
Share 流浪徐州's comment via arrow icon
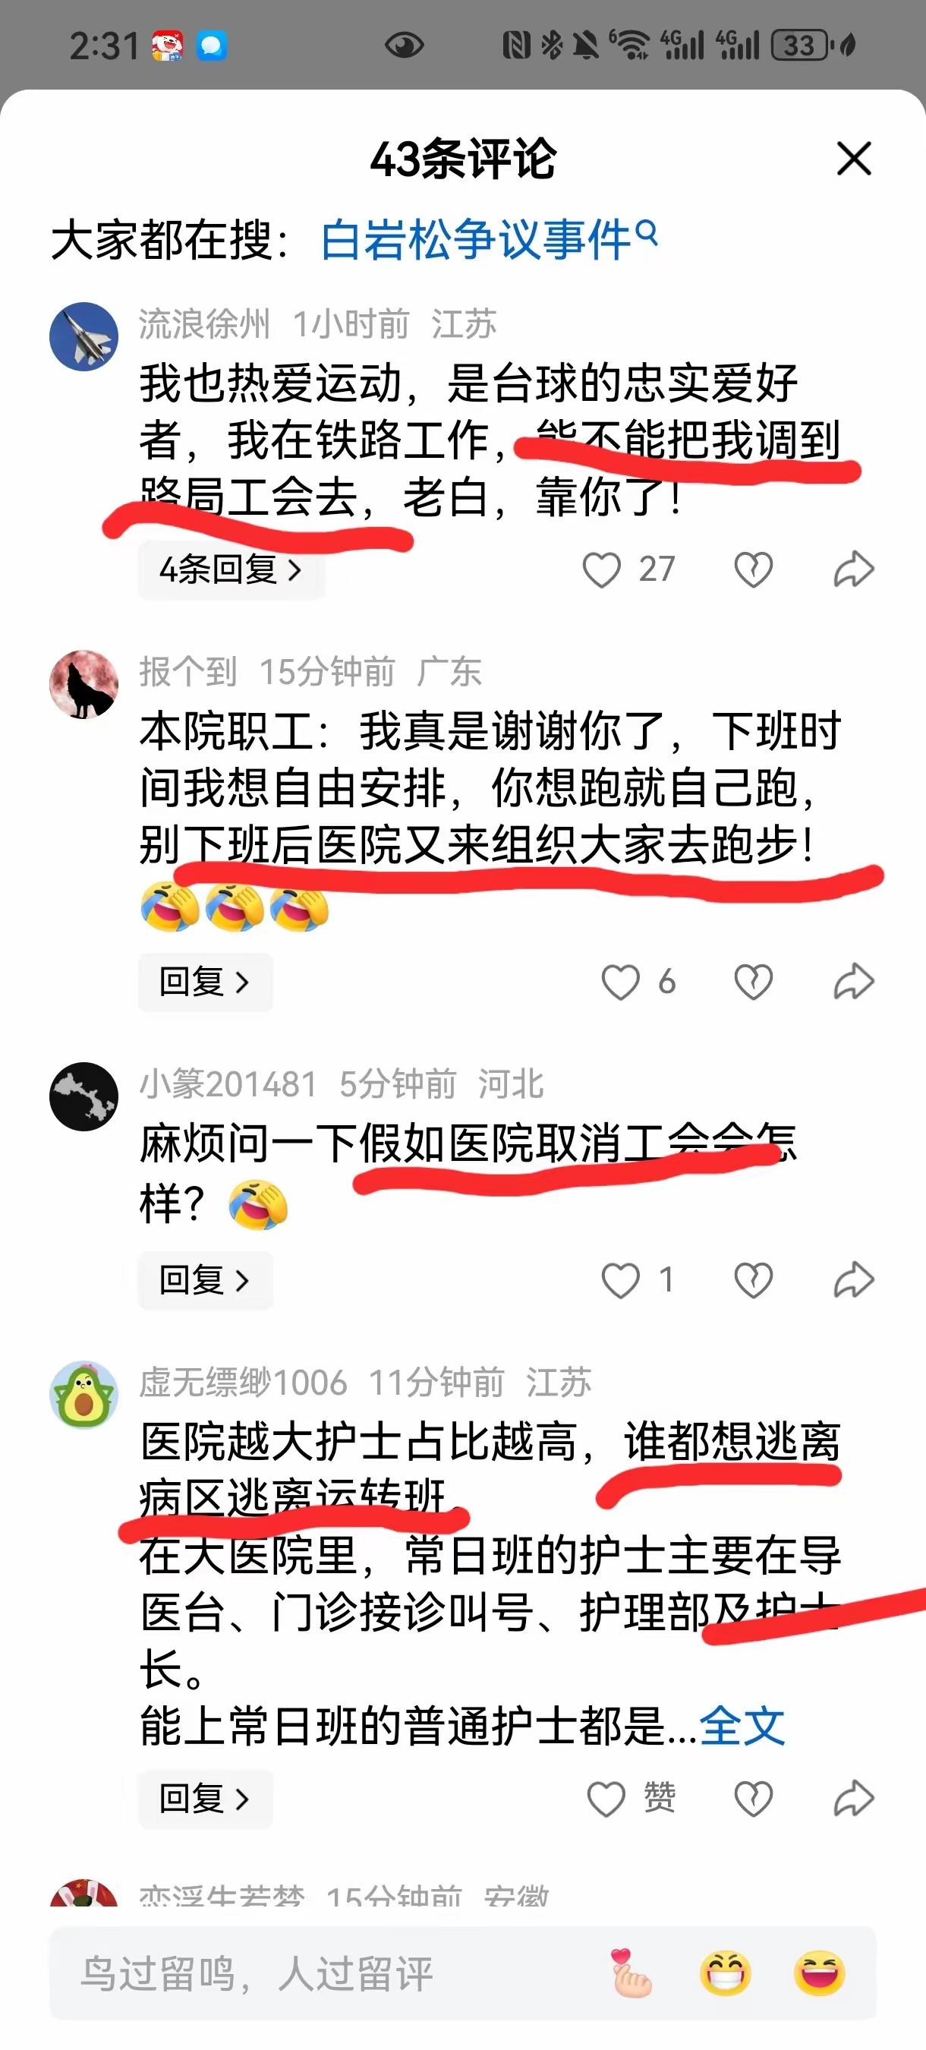(x=854, y=569)
